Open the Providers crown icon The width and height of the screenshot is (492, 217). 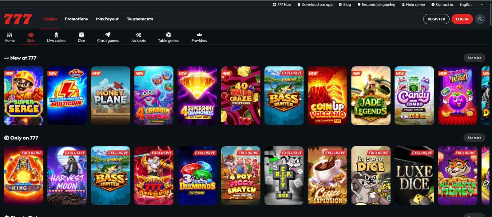coord(199,35)
